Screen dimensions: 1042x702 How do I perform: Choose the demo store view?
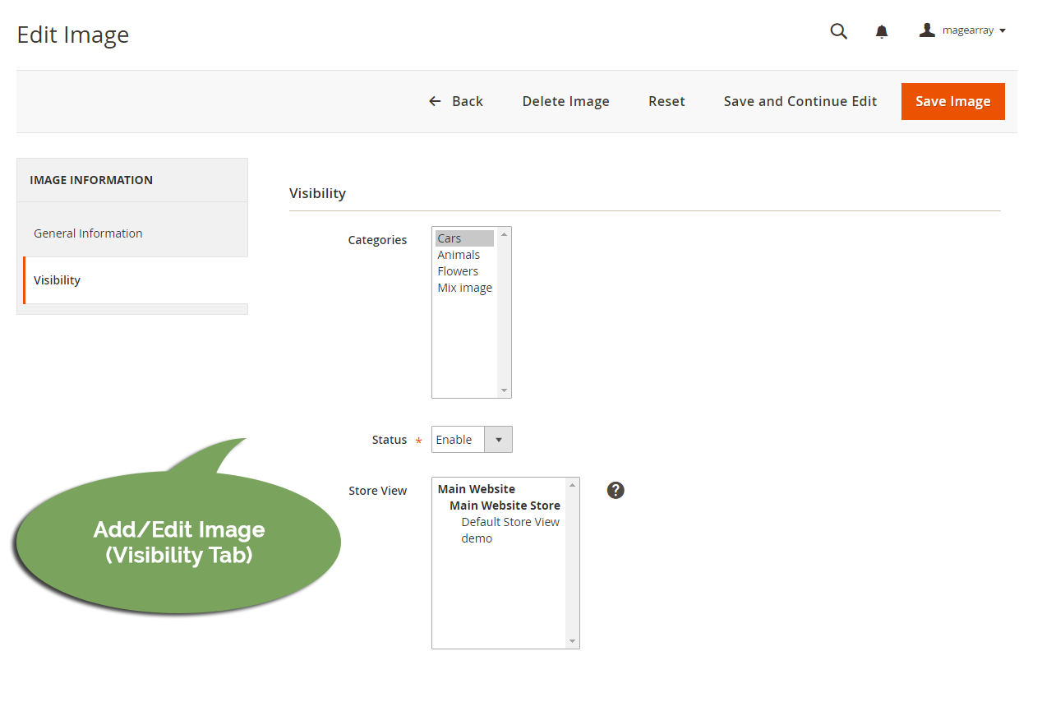tap(477, 538)
